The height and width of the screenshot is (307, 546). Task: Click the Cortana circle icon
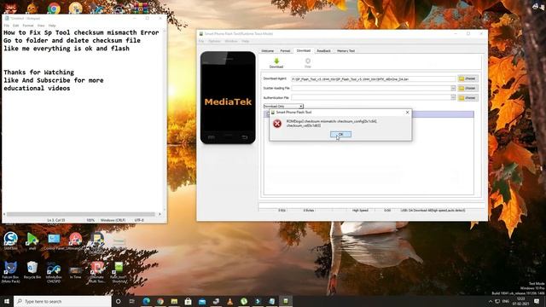click(119, 301)
